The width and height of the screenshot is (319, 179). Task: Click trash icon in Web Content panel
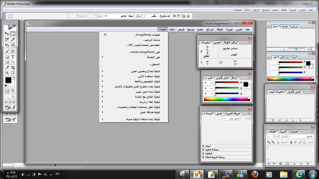tap(273, 120)
